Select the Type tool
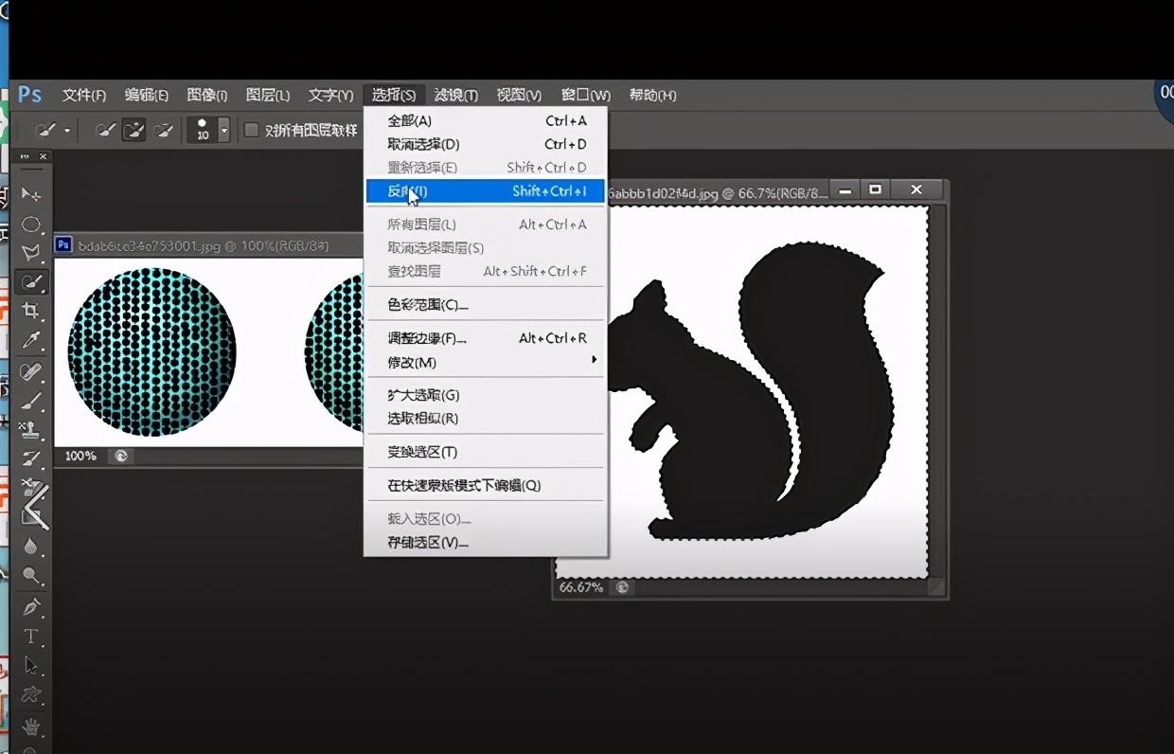 tap(32, 637)
